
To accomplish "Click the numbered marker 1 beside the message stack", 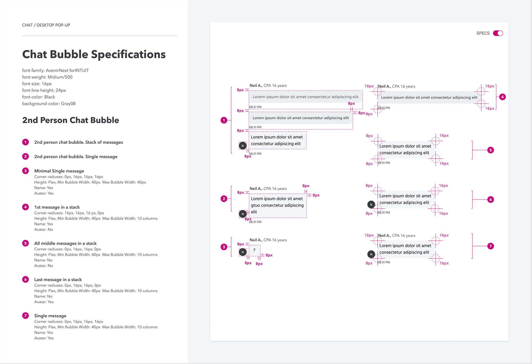I will pyautogui.click(x=224, y=120).
